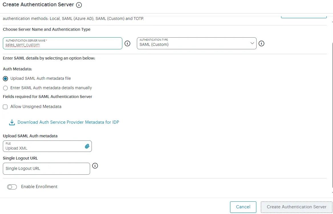The width and height of the screenshot is (333, 214).
Task: Click Create Authentication Server button
Action: point(297,207)
